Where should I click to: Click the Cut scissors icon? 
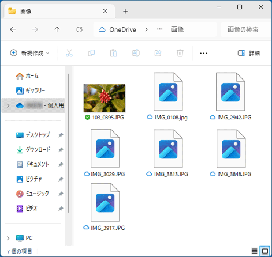tap(69, 53)
